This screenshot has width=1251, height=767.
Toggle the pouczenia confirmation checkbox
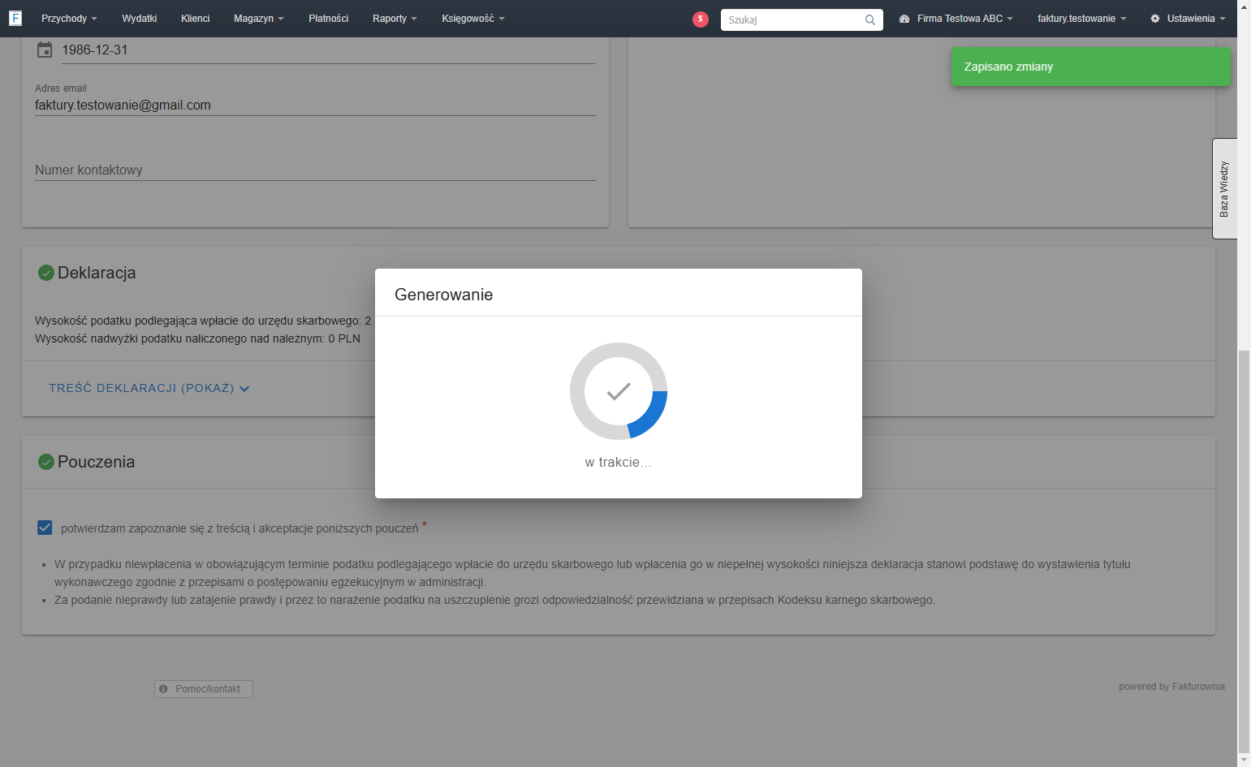click(x=45, y=528)
